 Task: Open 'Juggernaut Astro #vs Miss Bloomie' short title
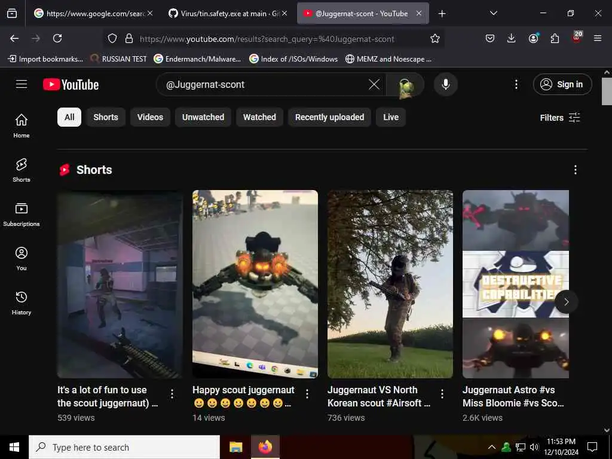pyautogui.click(x=513, y=396)
